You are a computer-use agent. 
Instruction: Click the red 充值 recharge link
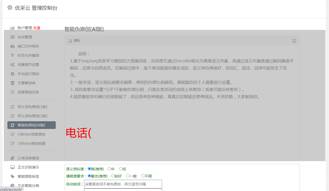tap(37, 28)
